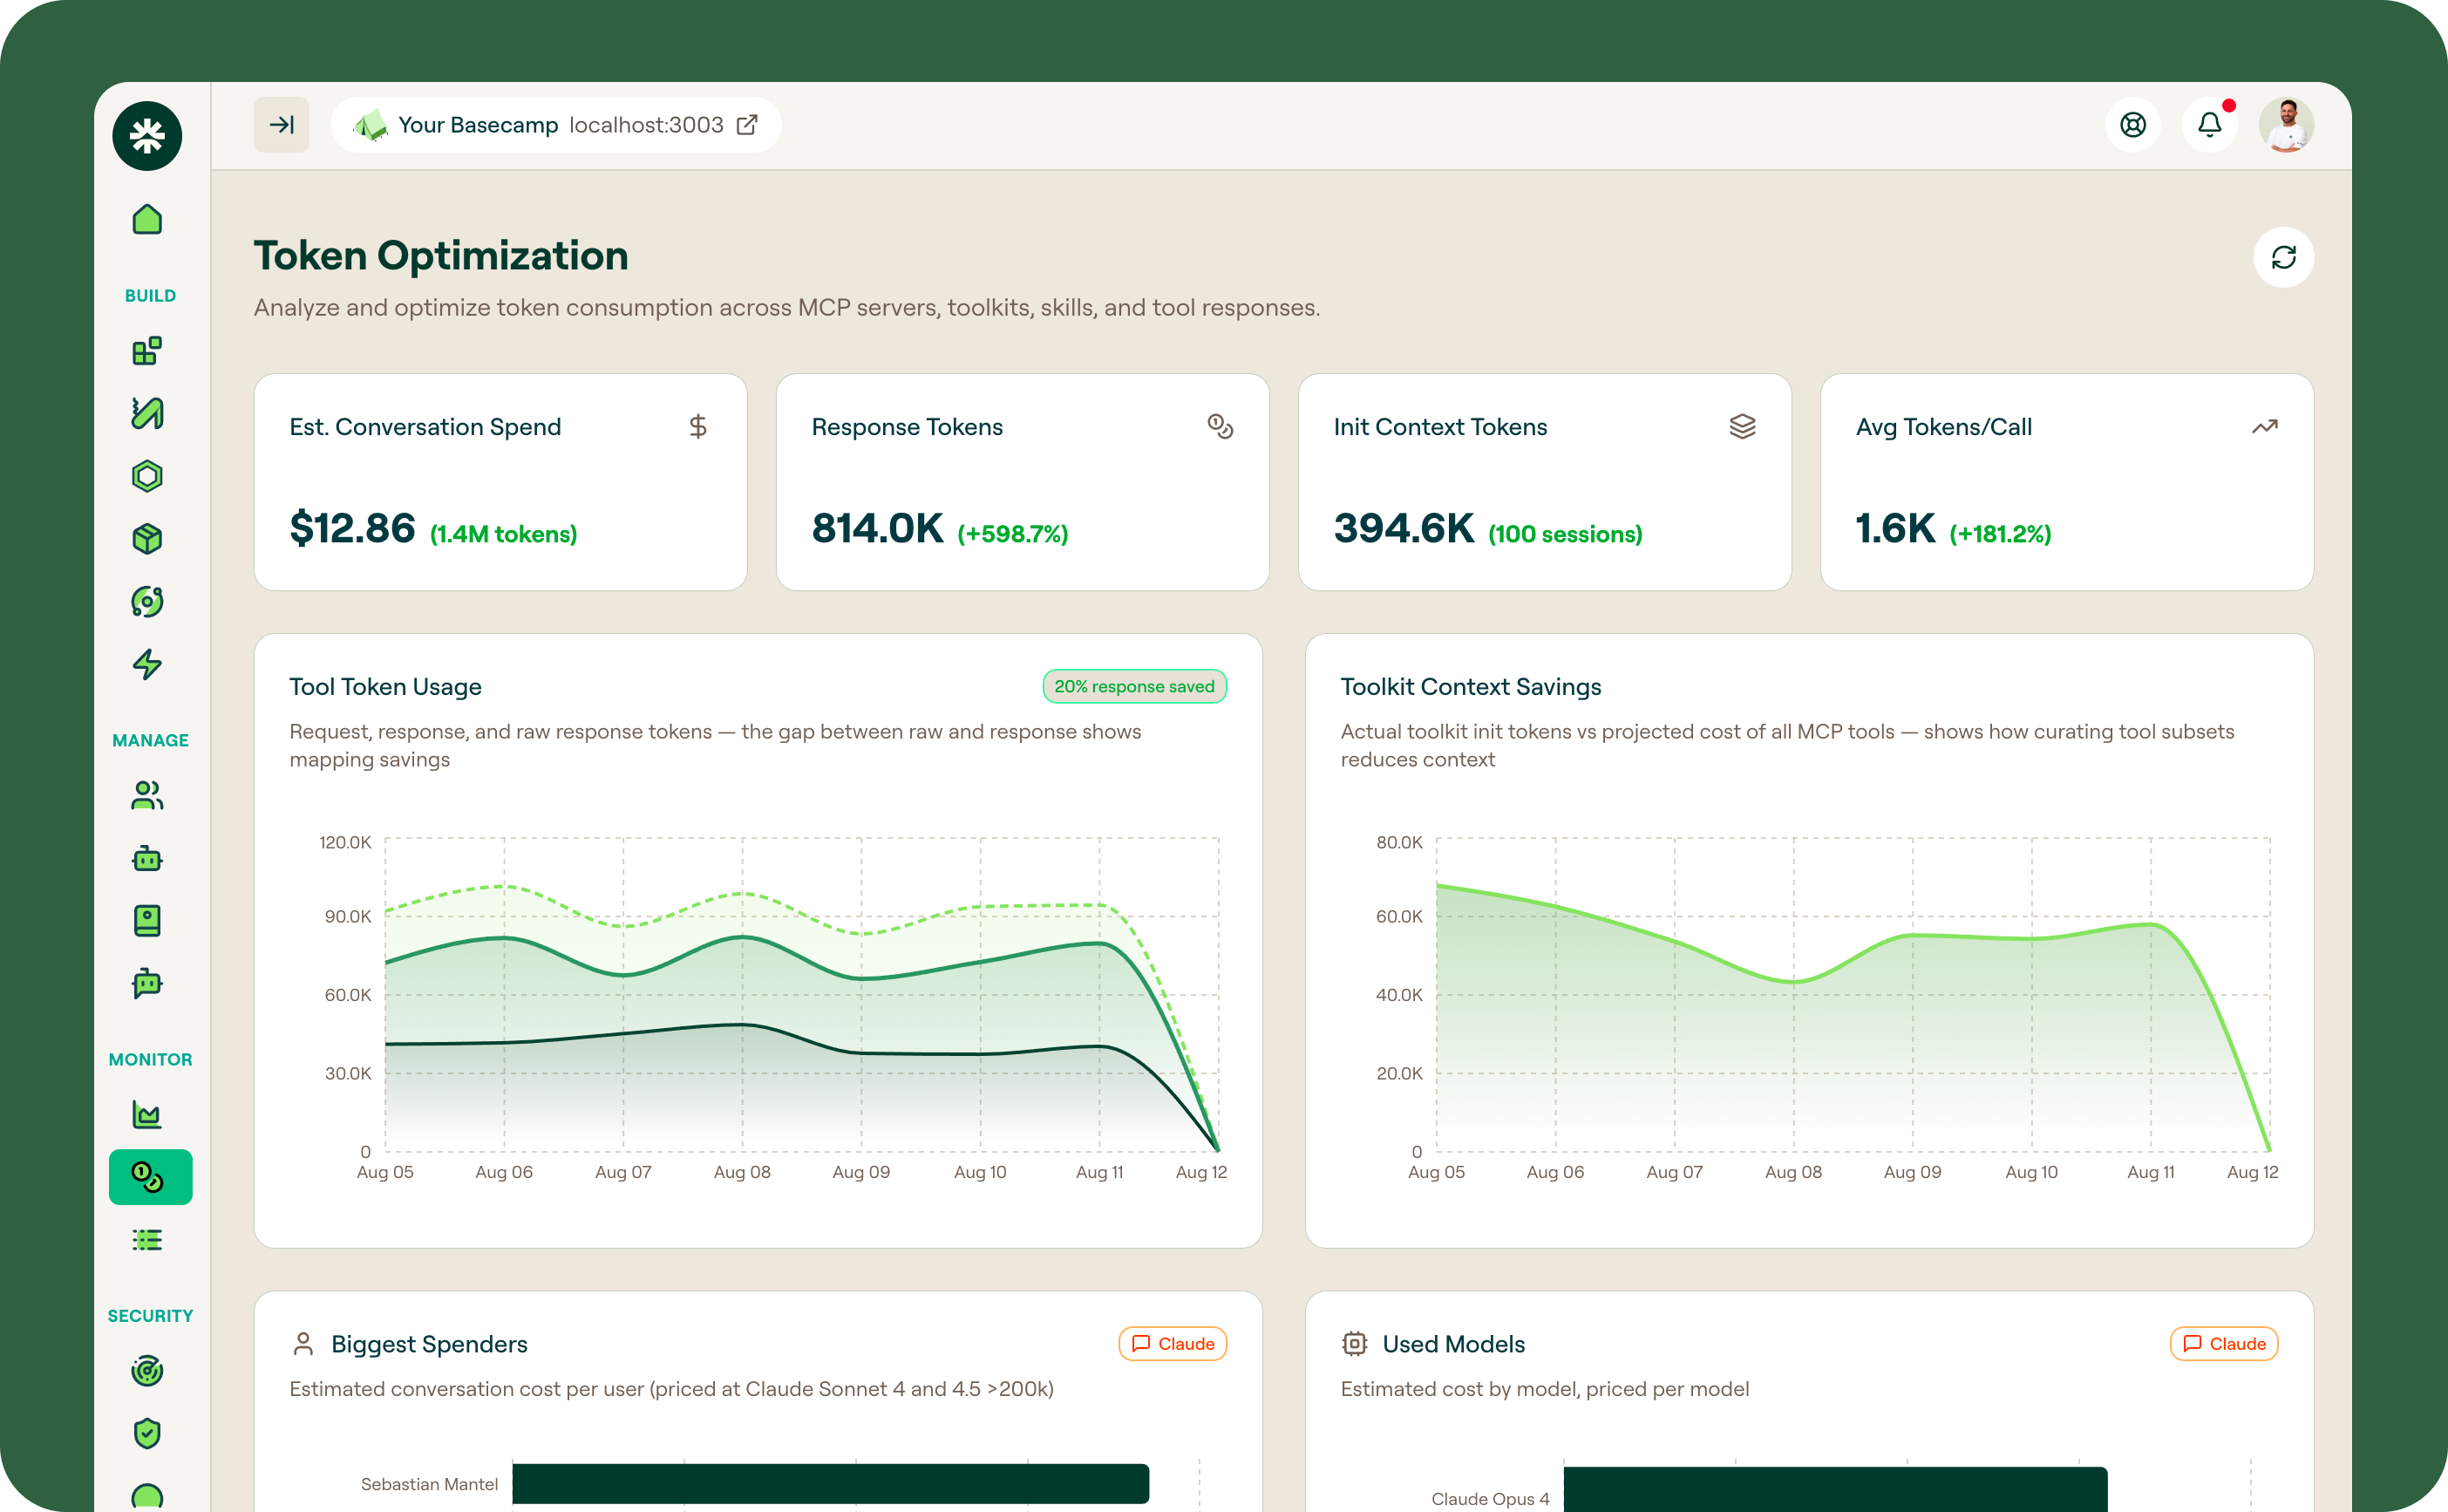Viewport: 2448px width, 1512px height.
Task: Open the cube icon under Build
Action: click(147, 539)
